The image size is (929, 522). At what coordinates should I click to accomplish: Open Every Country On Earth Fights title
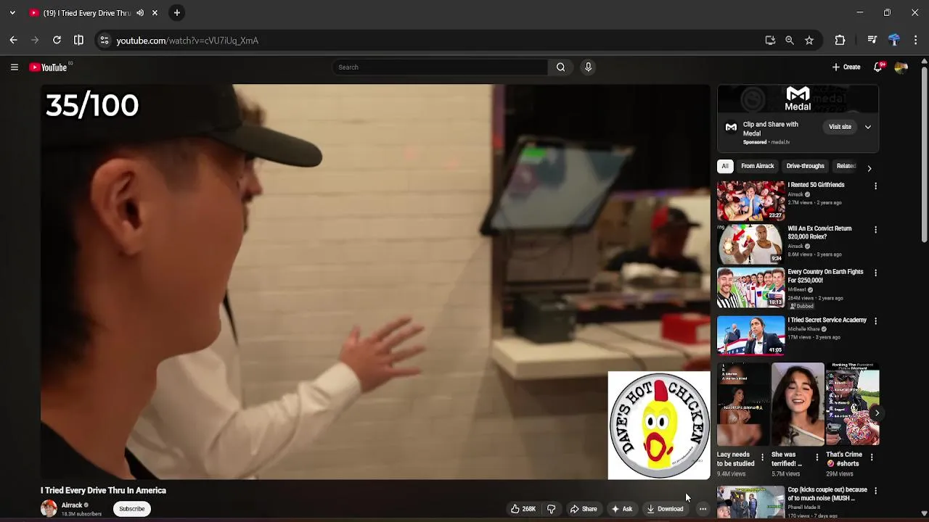[825, 276]
